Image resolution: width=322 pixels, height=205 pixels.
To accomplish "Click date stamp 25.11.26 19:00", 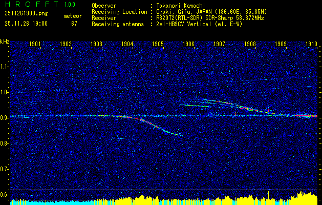I will click(26, 24).
